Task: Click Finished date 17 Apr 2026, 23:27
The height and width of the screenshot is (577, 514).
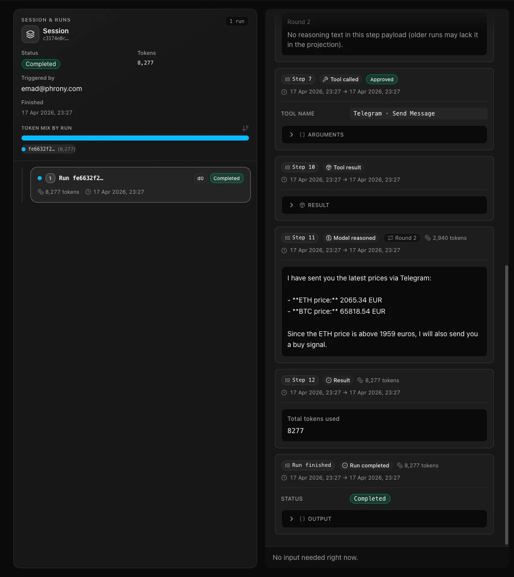Action: (x=47, y=113)
